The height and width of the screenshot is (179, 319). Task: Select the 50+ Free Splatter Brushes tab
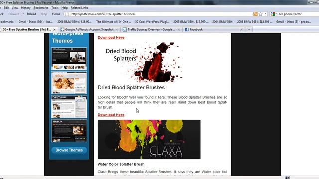coord(27,30)
